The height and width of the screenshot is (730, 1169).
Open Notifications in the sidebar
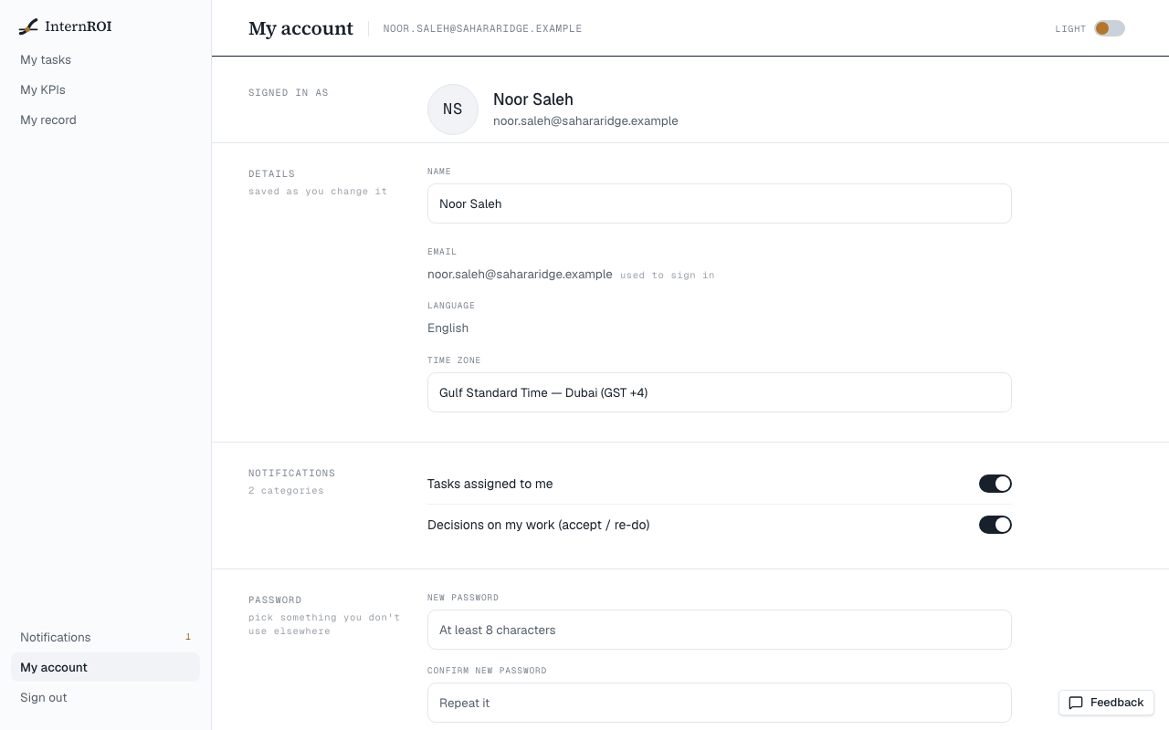[x=105, y=637]
